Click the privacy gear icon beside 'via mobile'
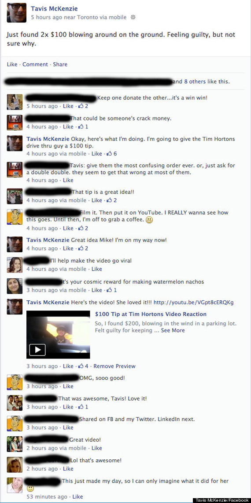Image resolution: width=251 pixels, height=503 pixels. [x=133, y=18]
